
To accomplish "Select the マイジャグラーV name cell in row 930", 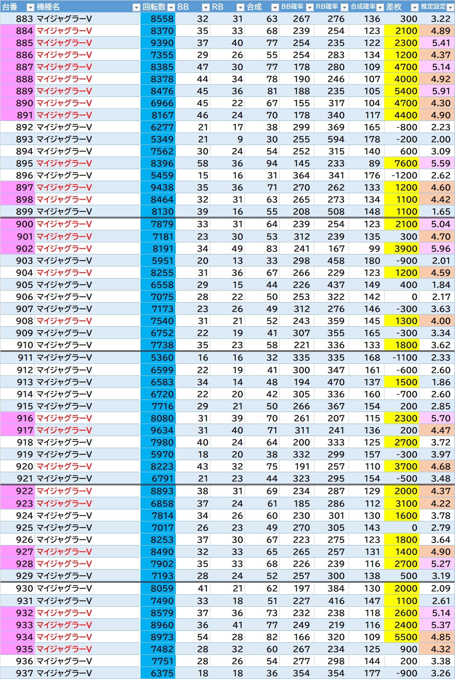I will tap(88, 588).
